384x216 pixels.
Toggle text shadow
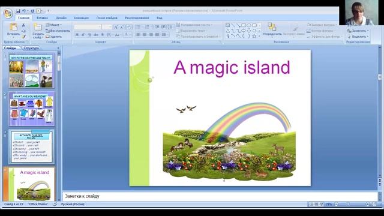tap(103, 35)
